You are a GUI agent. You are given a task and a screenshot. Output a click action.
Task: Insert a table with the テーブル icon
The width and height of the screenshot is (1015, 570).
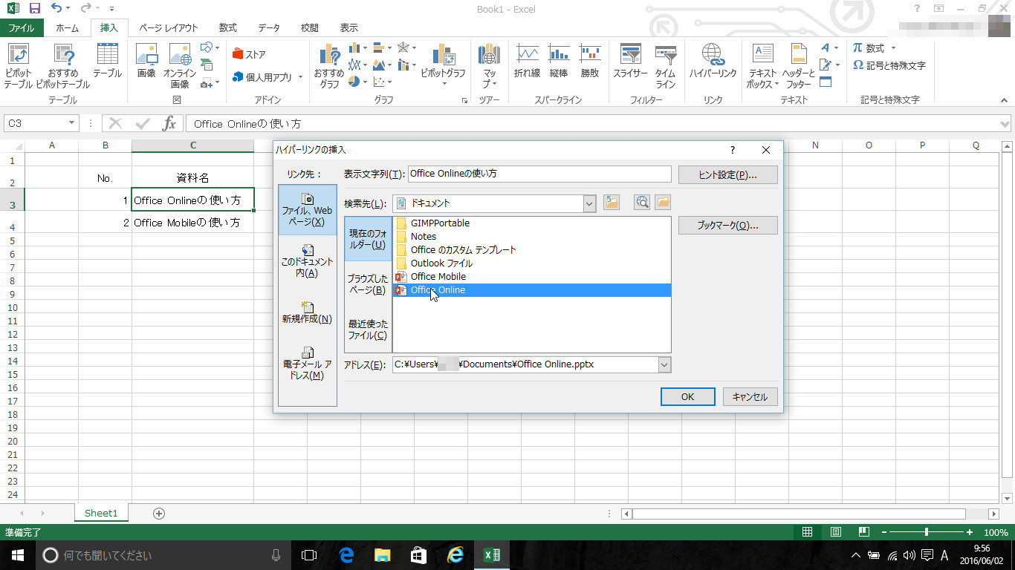[x=107, y=62]
